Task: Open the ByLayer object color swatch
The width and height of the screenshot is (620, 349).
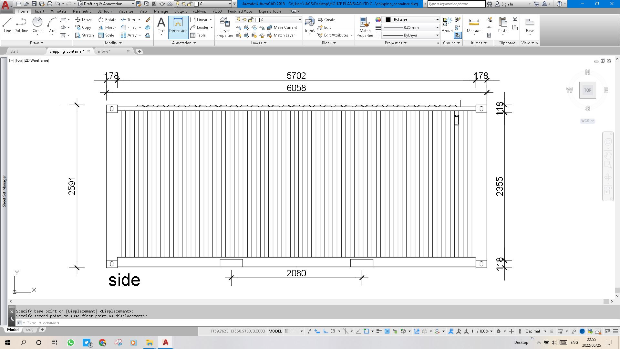Action: pyautogui.click(x=388, y=20)
